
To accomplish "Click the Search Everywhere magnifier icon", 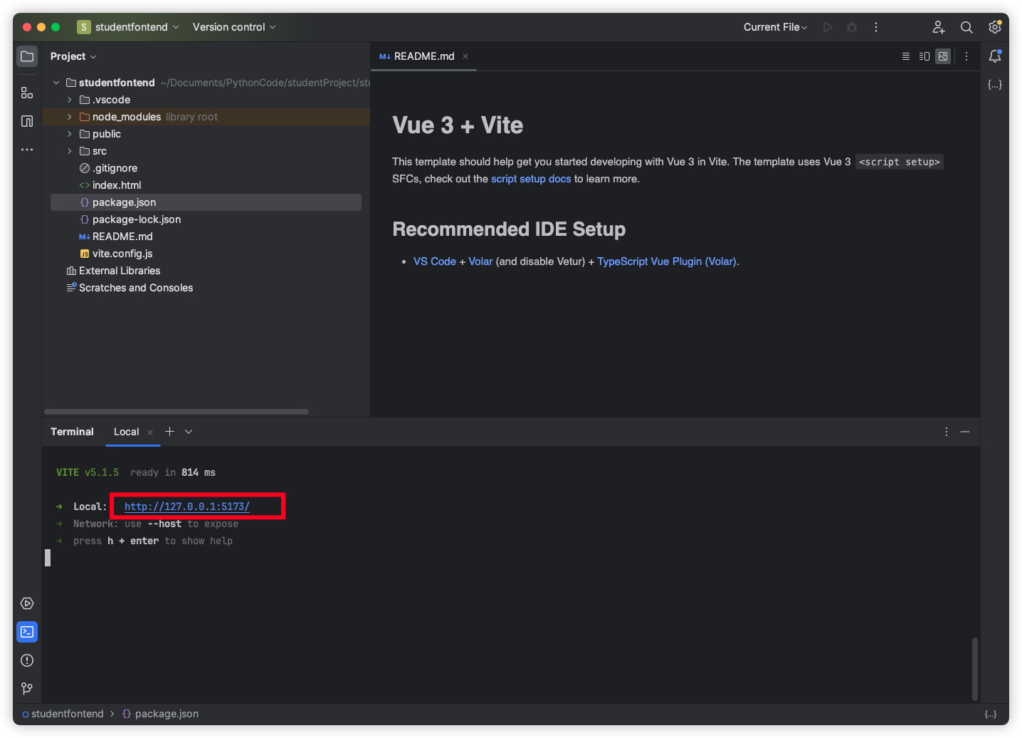I will tap(966, 27).
